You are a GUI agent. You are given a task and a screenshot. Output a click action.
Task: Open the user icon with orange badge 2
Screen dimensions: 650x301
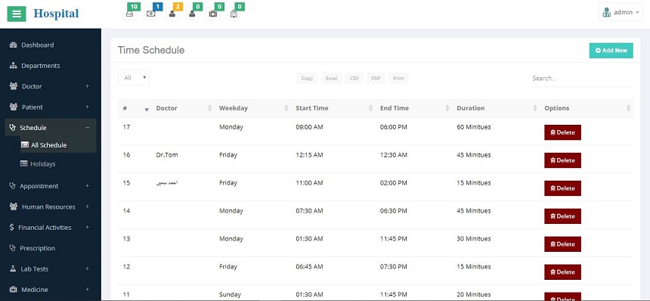click(x=172, y=14)
